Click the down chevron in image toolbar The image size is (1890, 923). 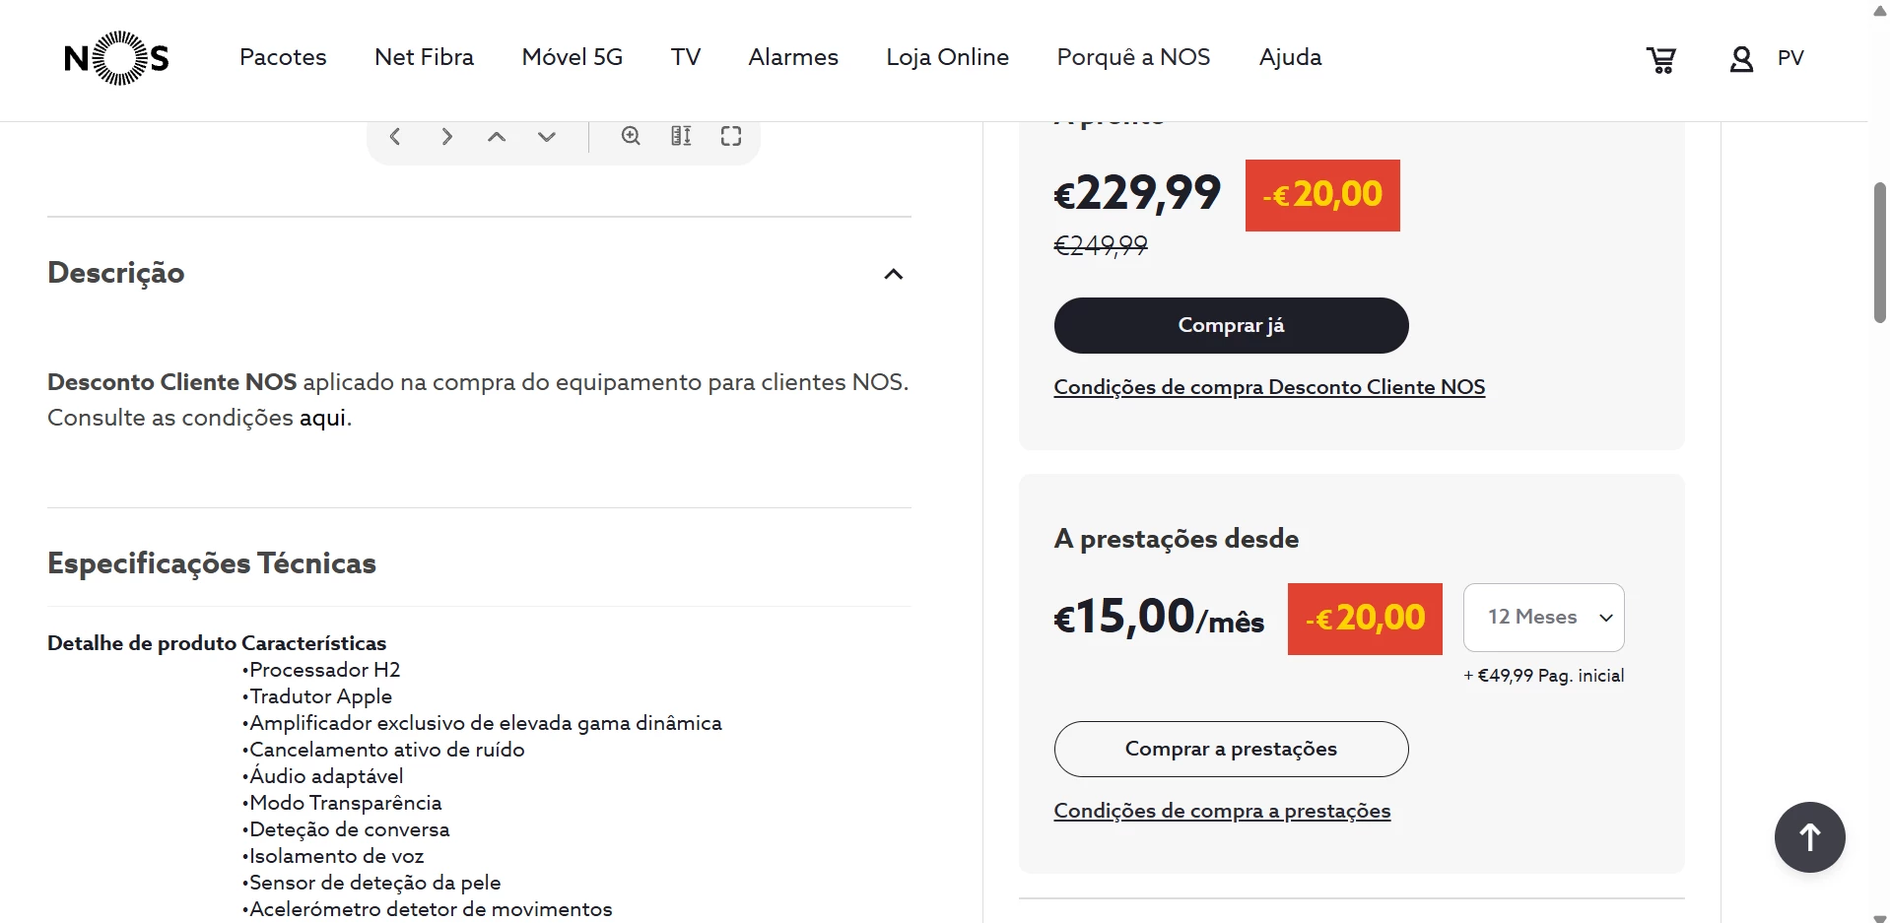[547, 136]
